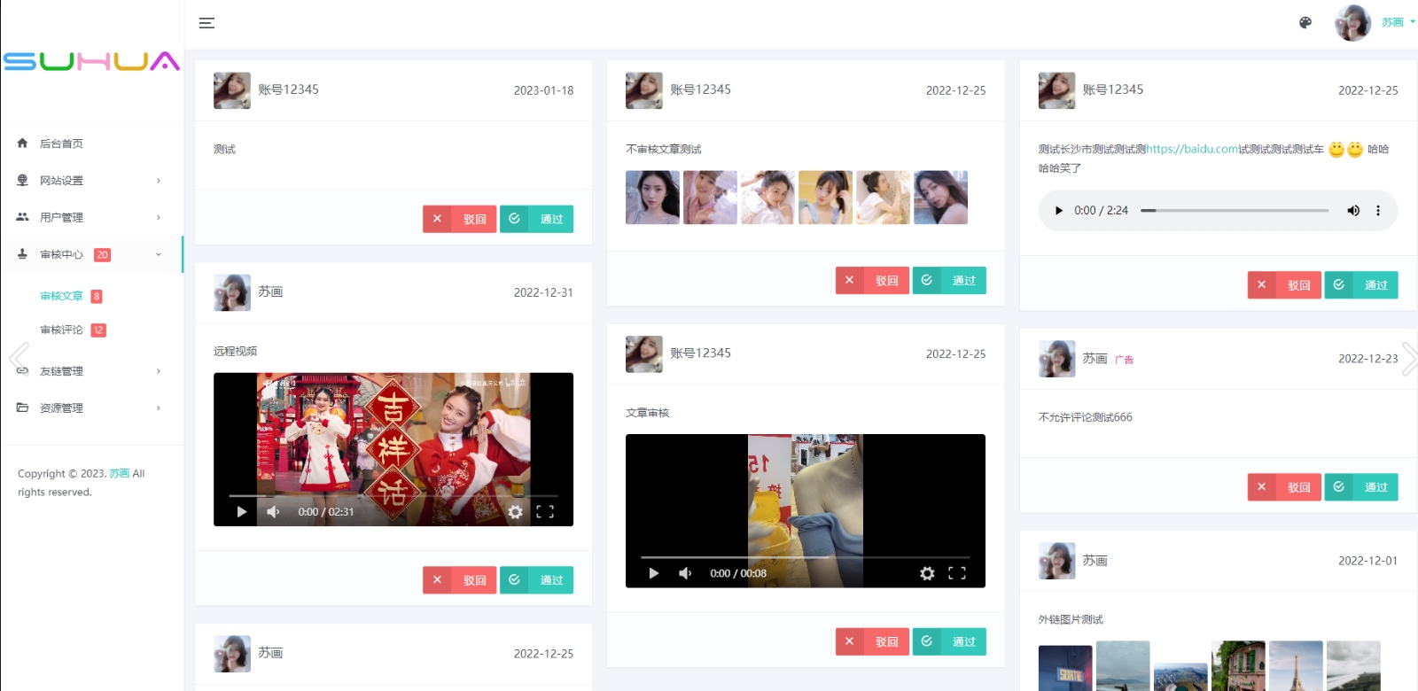Enter fullscreen in 远程视频 player

545,511
